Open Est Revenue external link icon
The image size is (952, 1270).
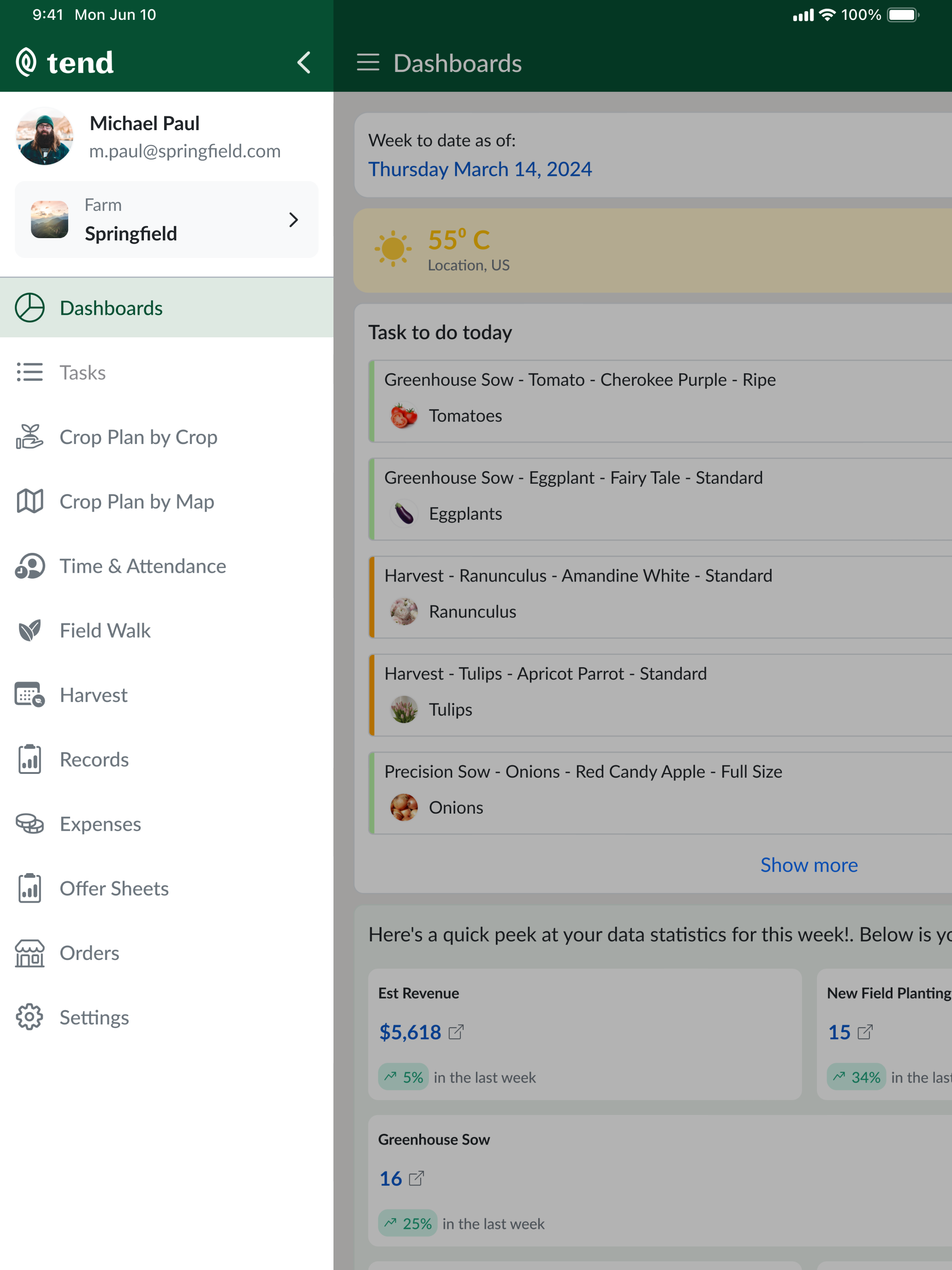pyautogui.click(x=456, y=1032)
